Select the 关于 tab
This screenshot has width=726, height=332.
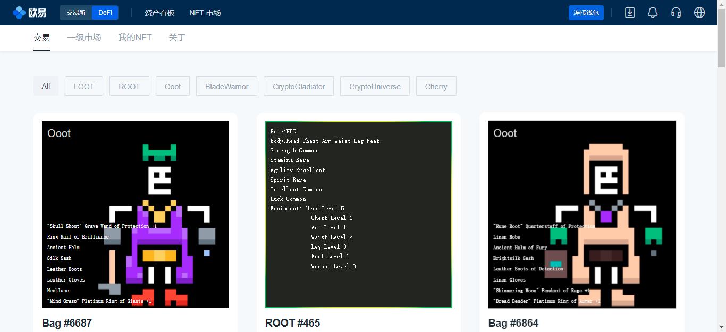(x=177, y=38)
